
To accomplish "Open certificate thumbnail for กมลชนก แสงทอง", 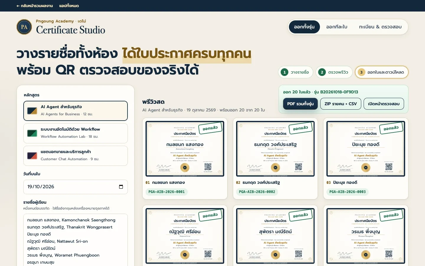I will (185, 149).
